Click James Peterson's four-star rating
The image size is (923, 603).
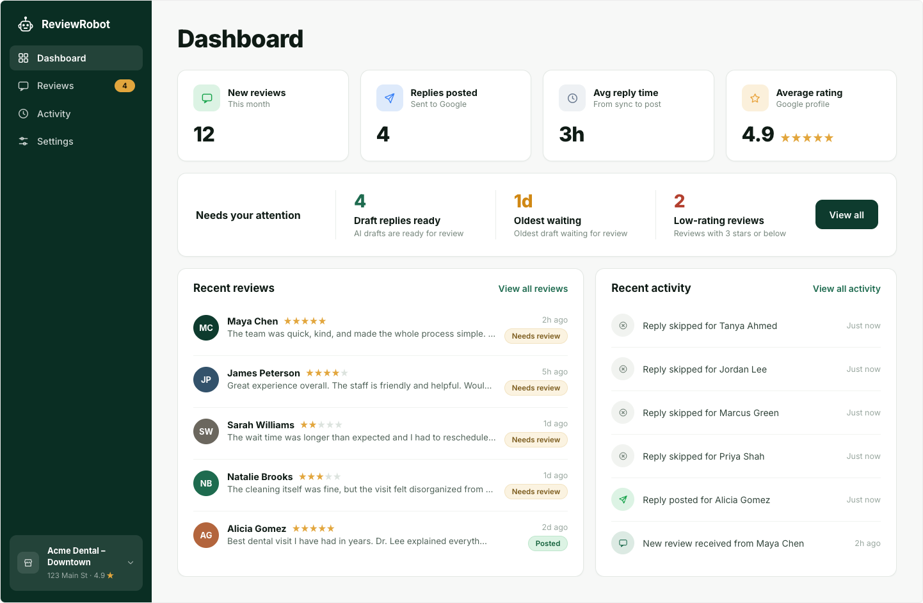[327, 373]
